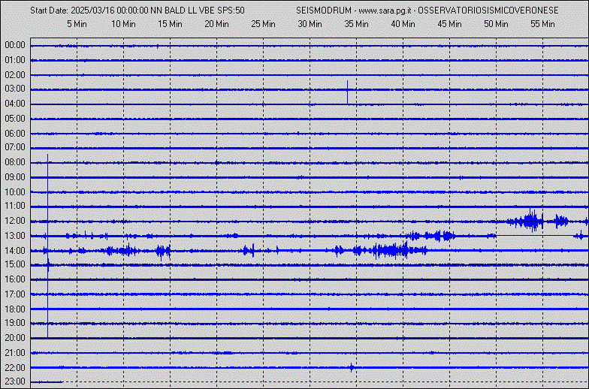This screenshot has height=389, width=589.
Task: Click the 16:00 hour label
Action: 15,279
